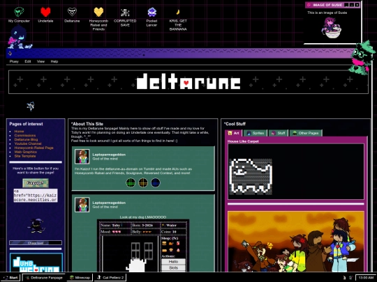Switch to the Stuff tab
This screenshot has width=377, height=282.
(x=278, y=133)
